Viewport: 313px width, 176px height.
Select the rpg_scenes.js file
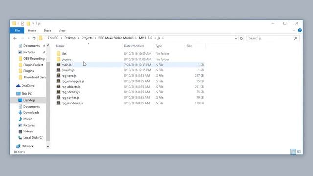click(x=70, y=92)
